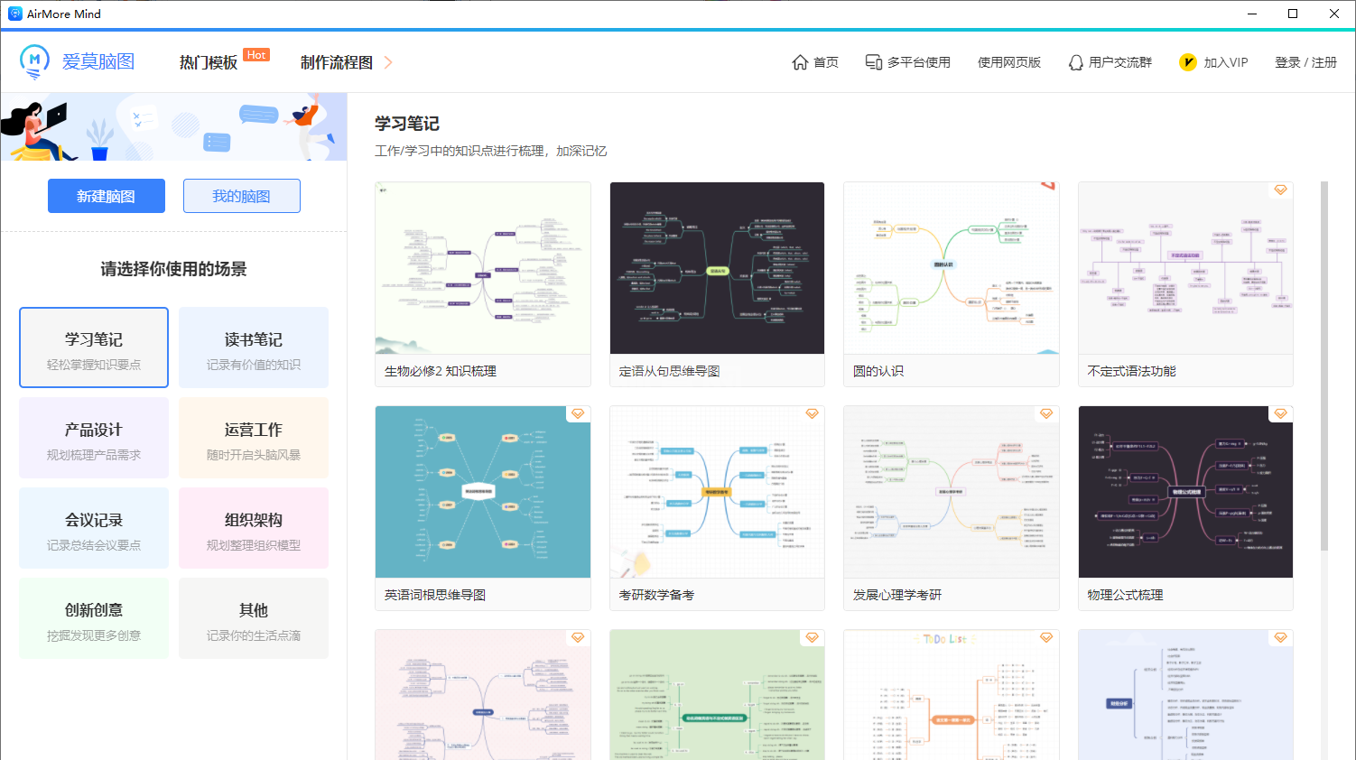Click the 生物必修2 知识梳理 title text

(x=441, y=371)
